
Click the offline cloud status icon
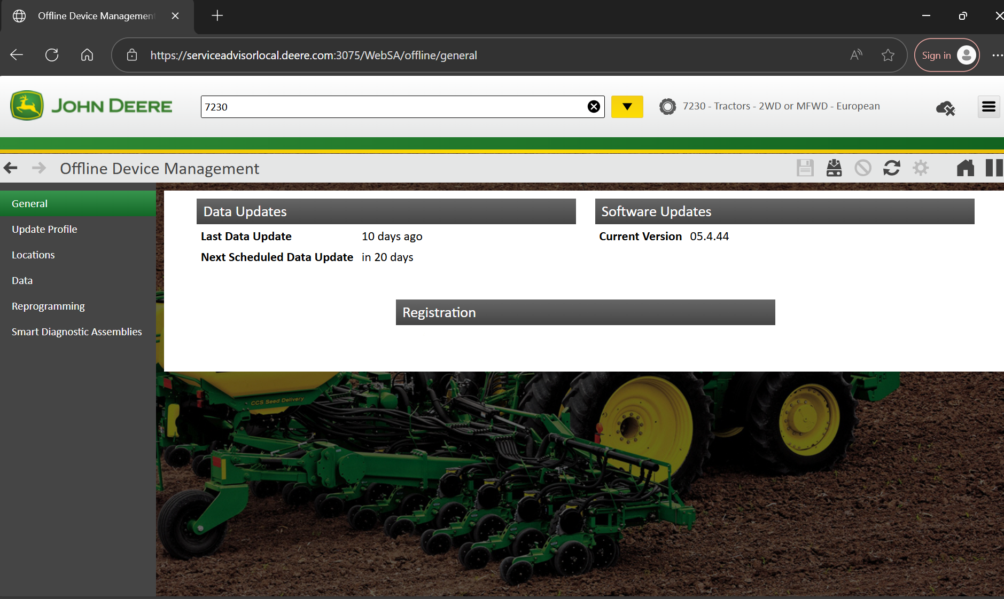[x=945, y=108]
